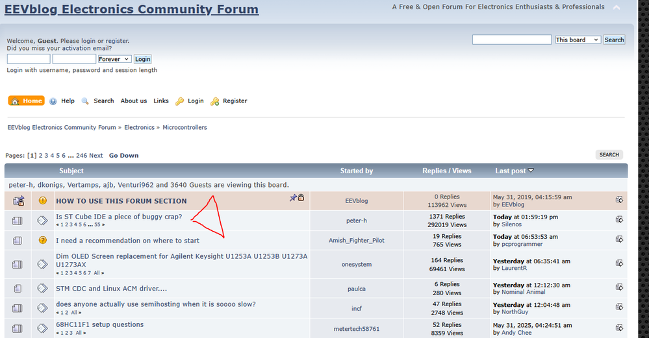Open user profile Amish_Fighter_Pilot
The height and width of the screenshot is (338, 649).
pos(357,241)
